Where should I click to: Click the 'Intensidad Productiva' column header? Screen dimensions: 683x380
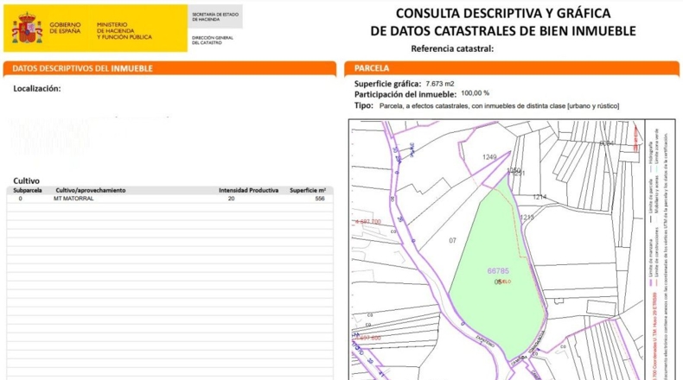coord(248,190)
